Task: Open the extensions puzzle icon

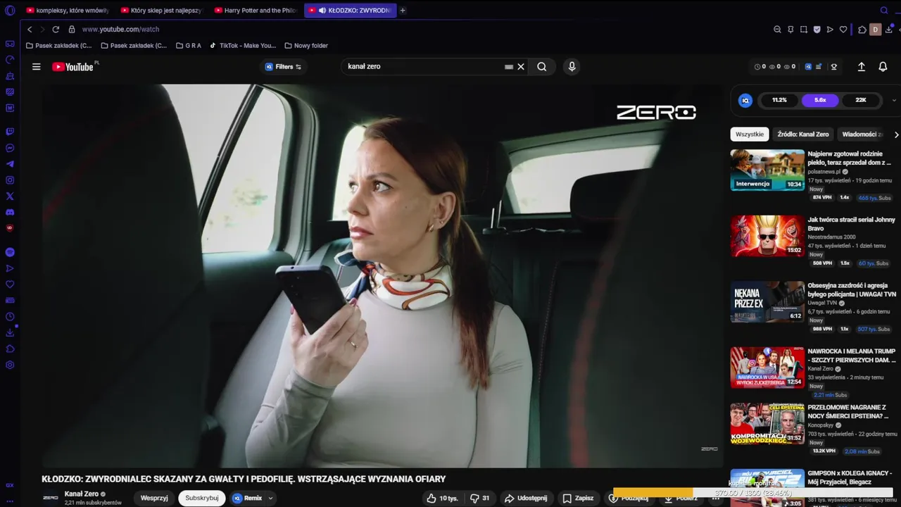Action: point(862,30)
